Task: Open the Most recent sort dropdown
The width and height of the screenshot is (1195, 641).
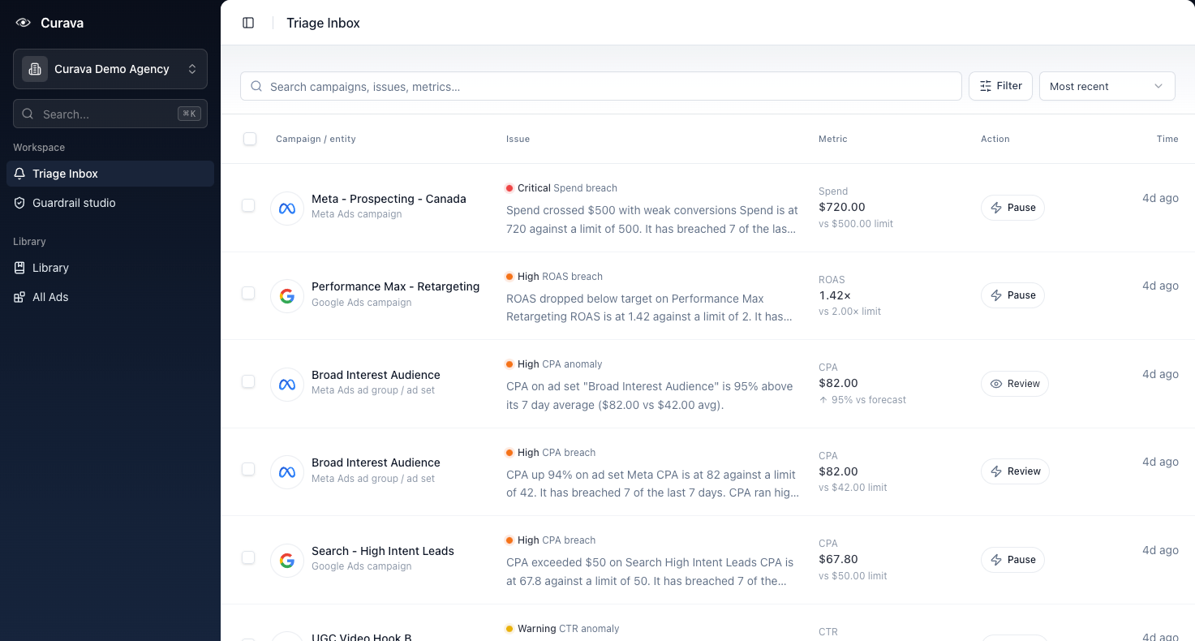Action: (x=1107, y=86)
